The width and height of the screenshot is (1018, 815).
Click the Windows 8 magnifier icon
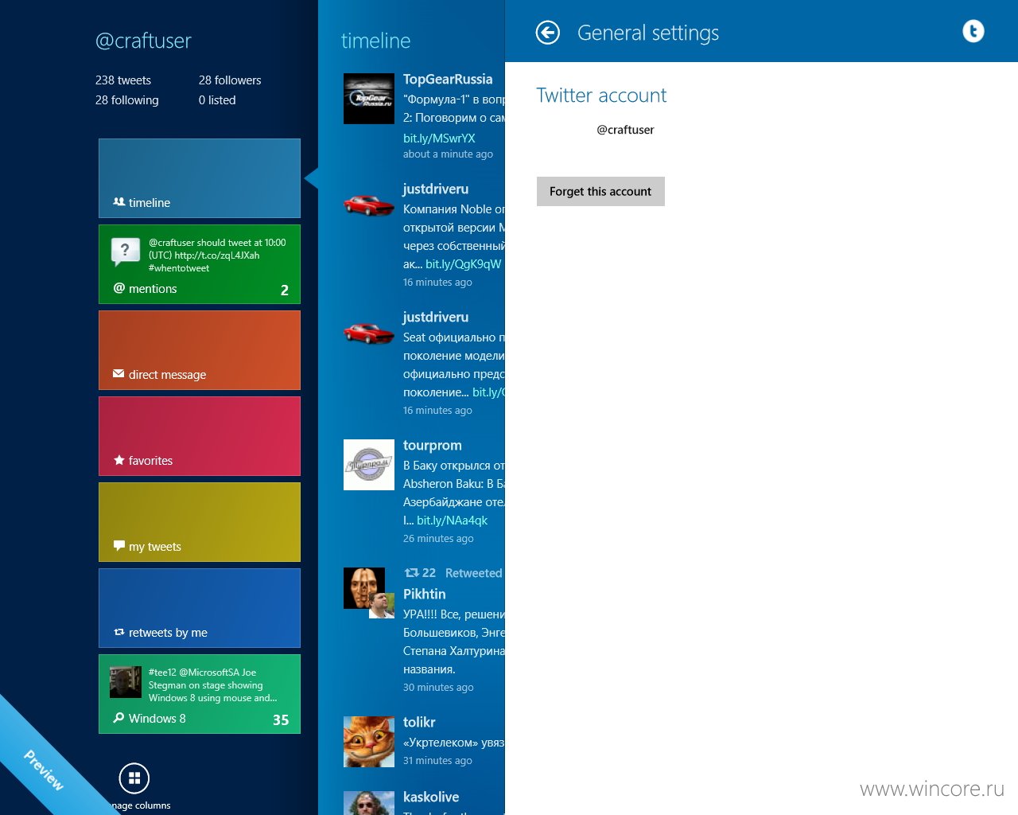tap(119, 718)
